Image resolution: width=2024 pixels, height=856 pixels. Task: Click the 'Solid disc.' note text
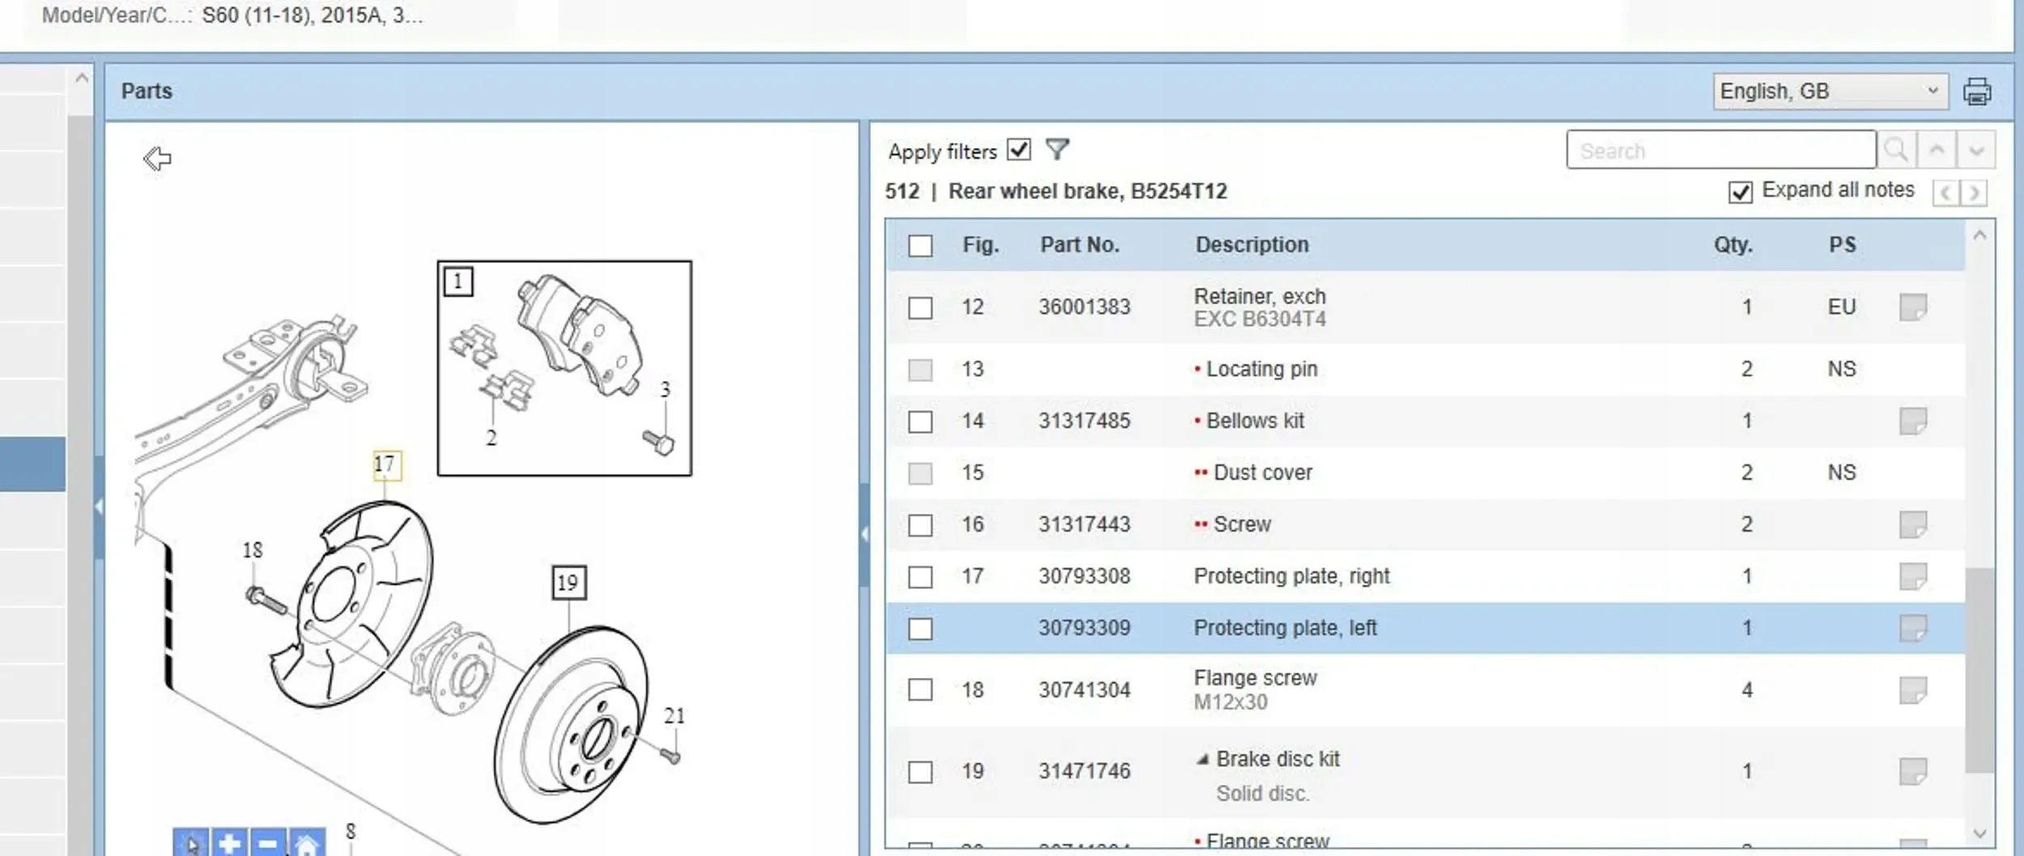pyautogui.click(x=1263, y=794)
